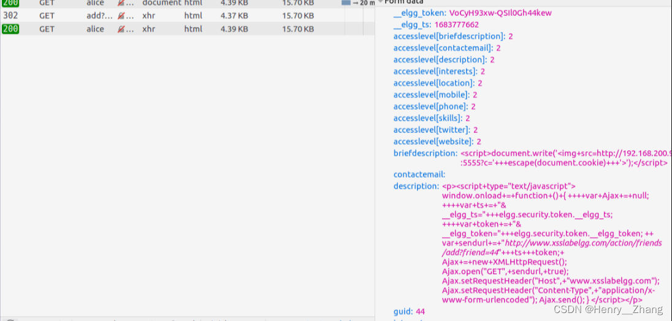Click the accesslevel[contactemail] parameter

(443, 48)
